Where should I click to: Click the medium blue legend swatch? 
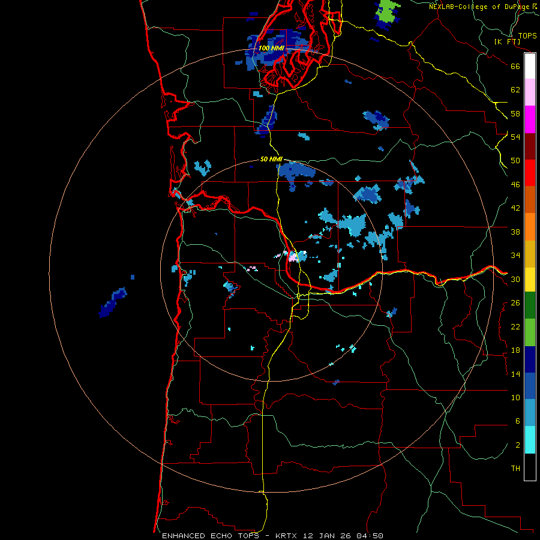(530, 386)
